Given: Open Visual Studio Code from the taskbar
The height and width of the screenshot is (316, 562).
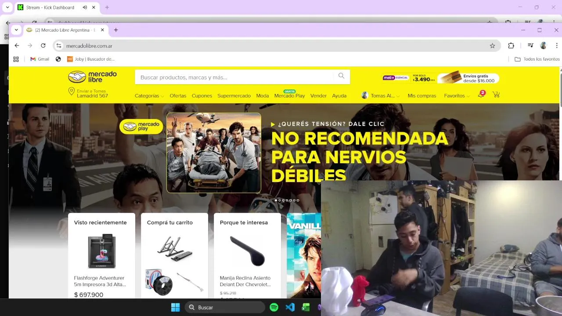Looking at the screenshot, I should click(290, 307).
